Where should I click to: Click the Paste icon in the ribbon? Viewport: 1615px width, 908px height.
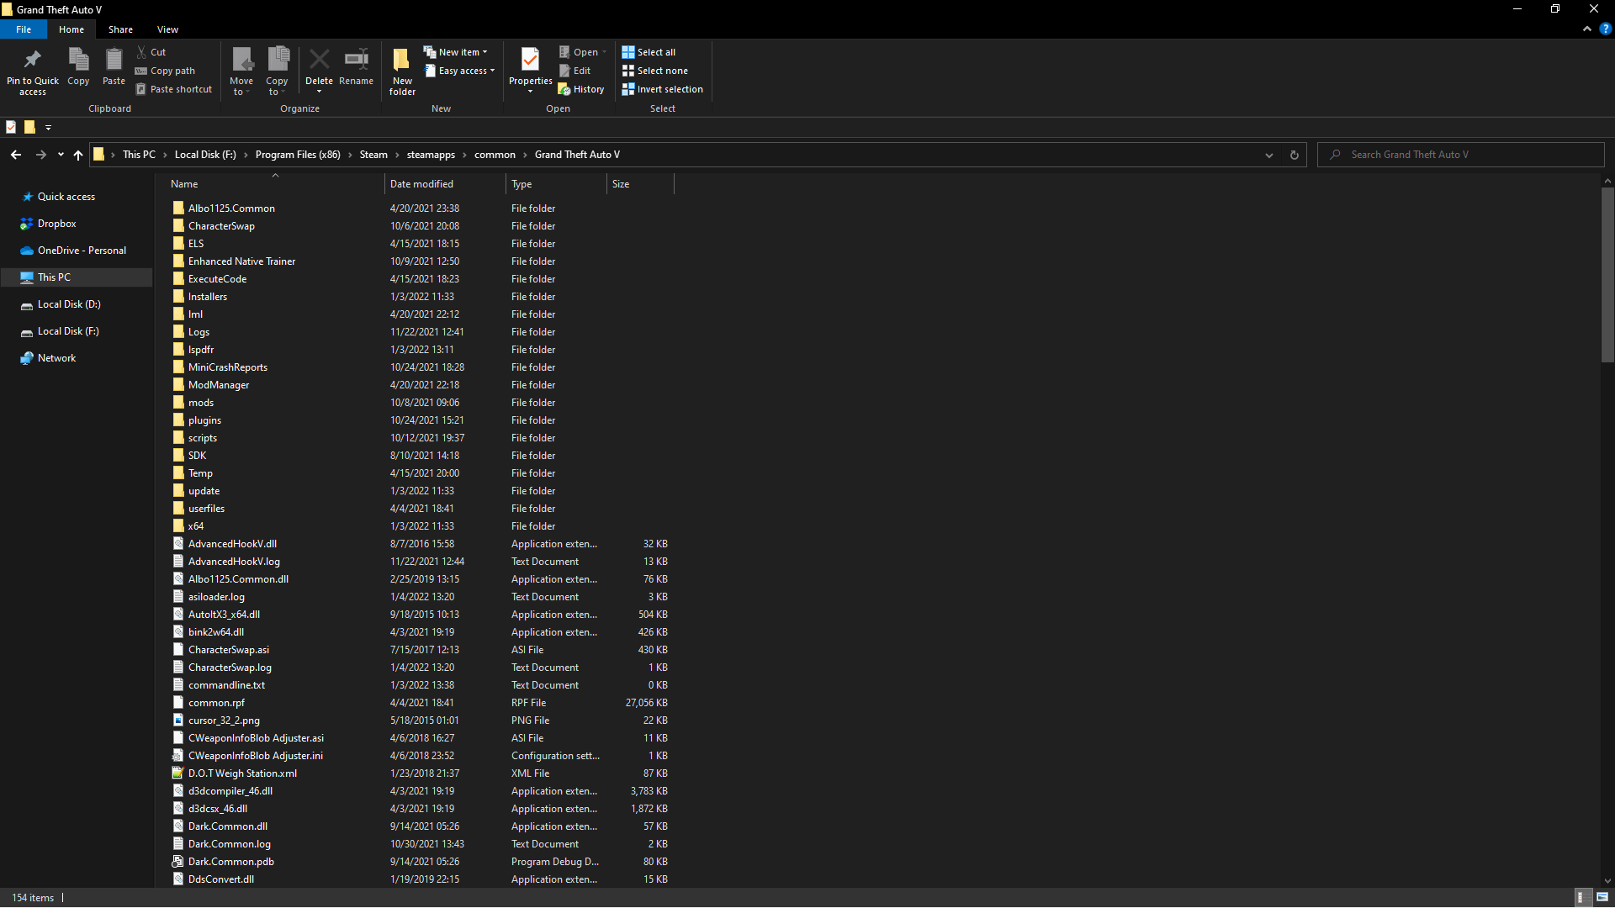[x=114, y=61]
